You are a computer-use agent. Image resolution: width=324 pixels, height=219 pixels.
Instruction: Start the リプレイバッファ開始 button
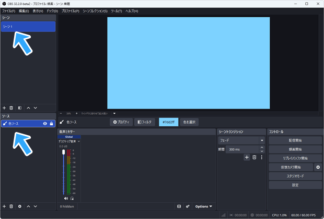pyautogui.click(x=295, y=158)
